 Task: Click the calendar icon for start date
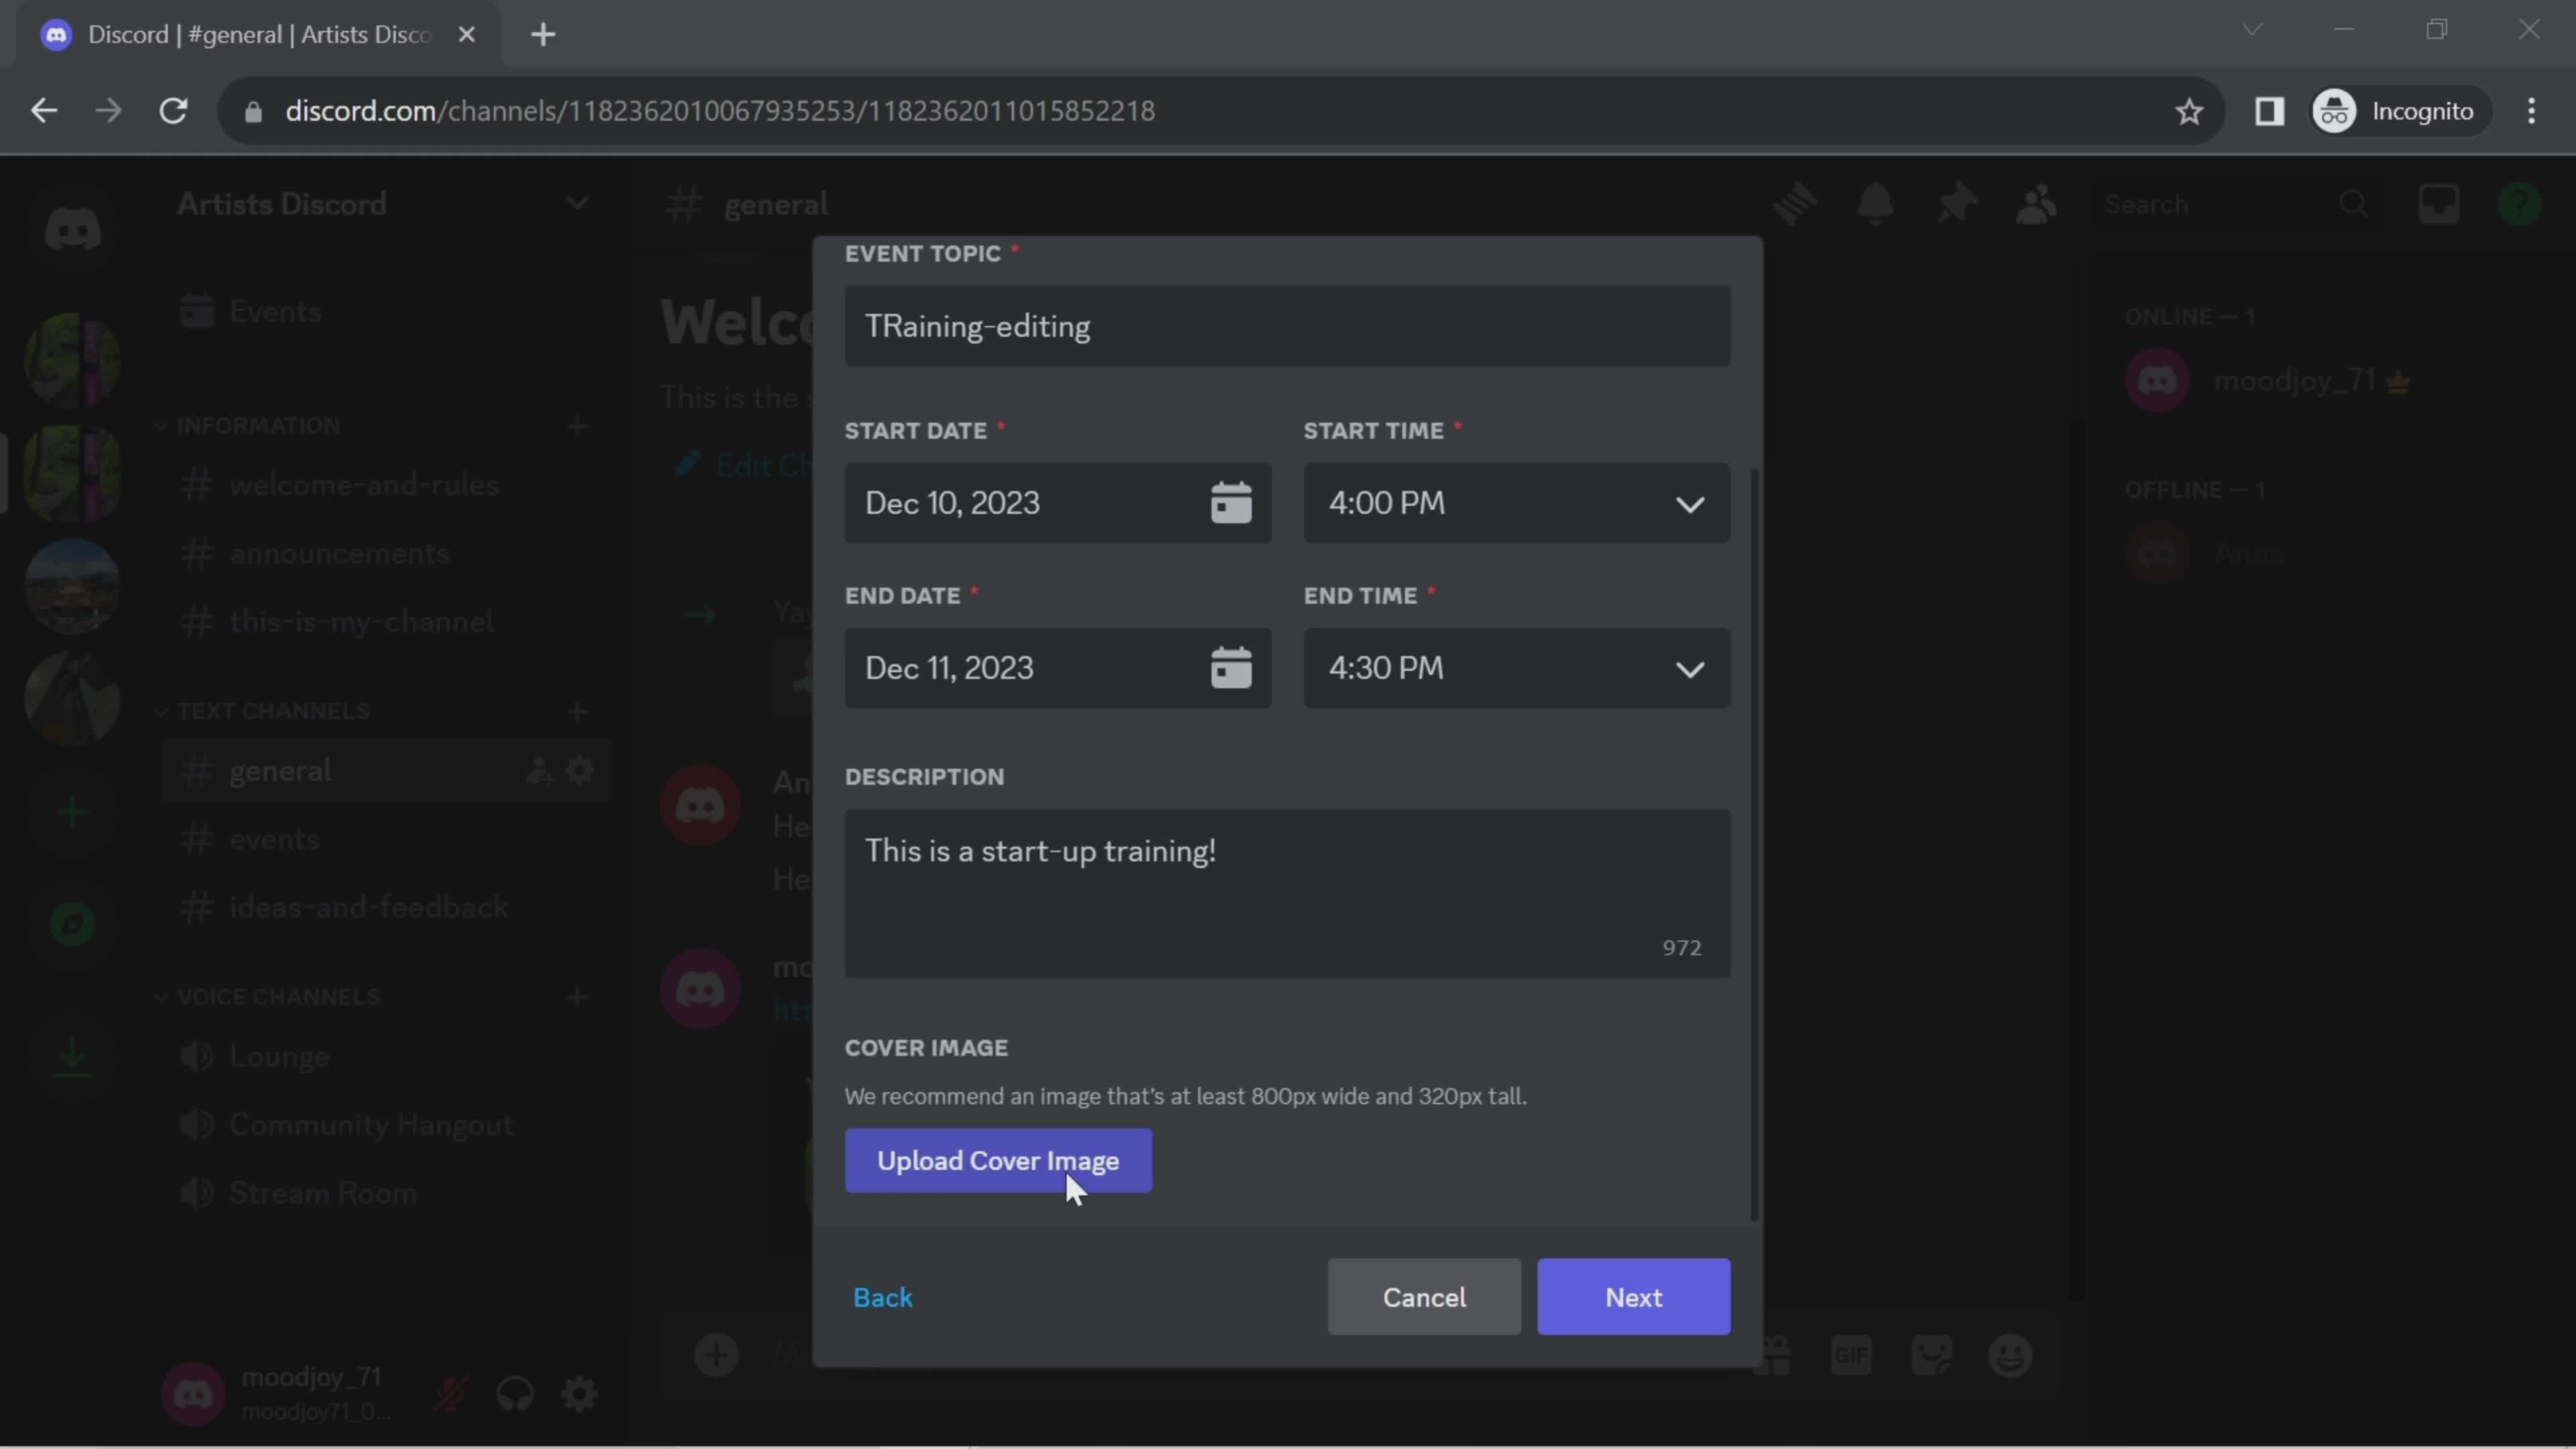tap(1233, 502)
